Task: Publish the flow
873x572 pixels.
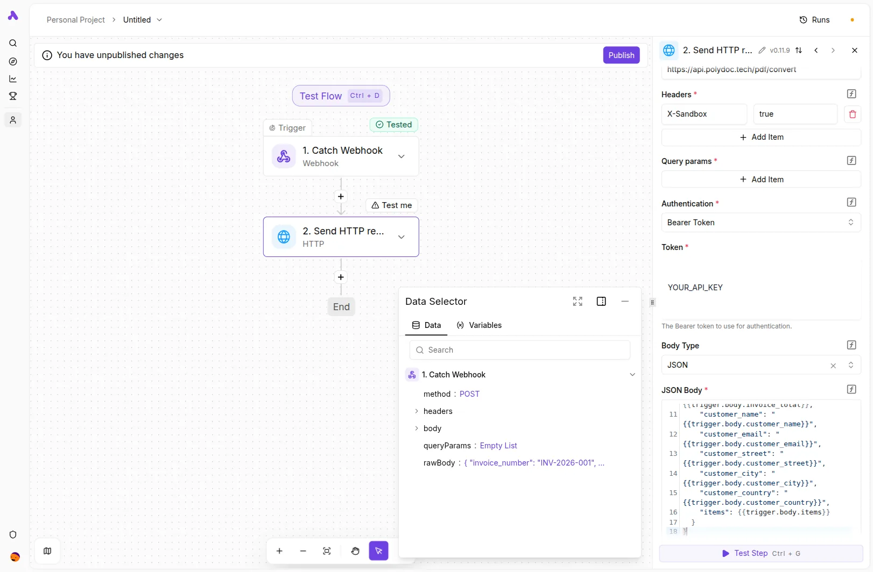Action: [621, 55]
